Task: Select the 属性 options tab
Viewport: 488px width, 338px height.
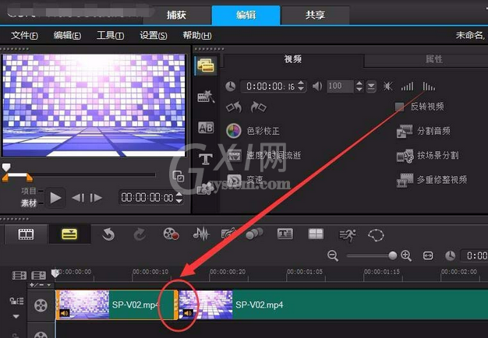Action: 434,59
